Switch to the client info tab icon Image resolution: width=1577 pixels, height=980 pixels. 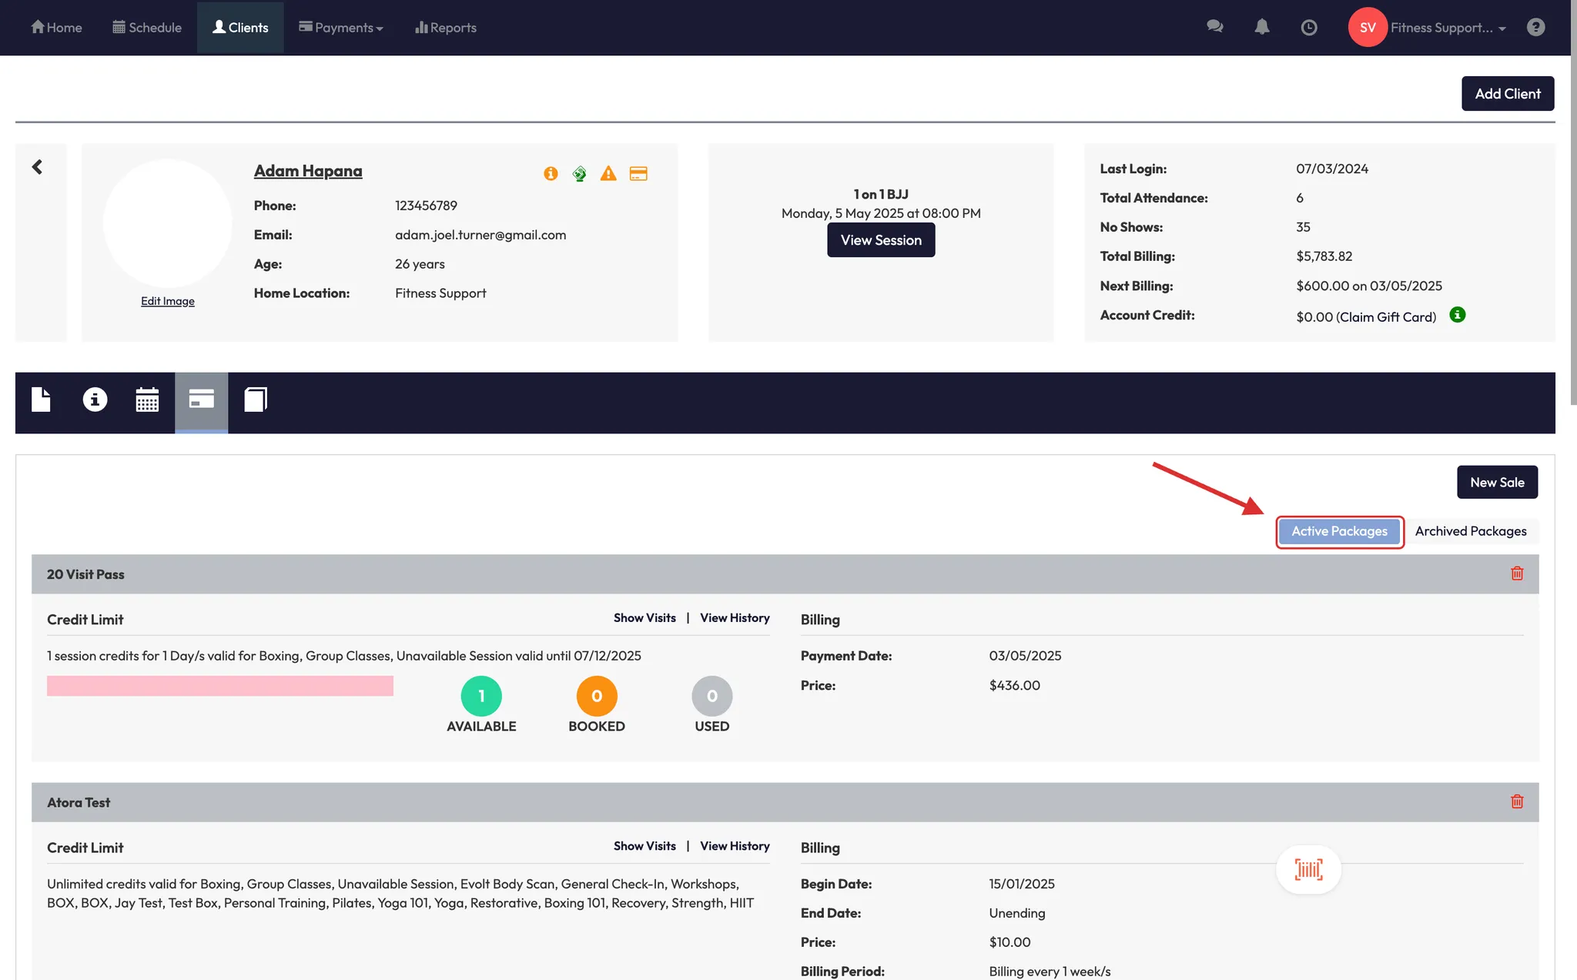click(95, 400)
